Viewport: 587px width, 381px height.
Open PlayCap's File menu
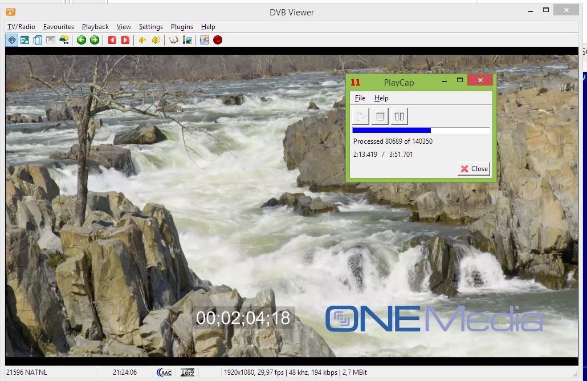click(360, 98)
